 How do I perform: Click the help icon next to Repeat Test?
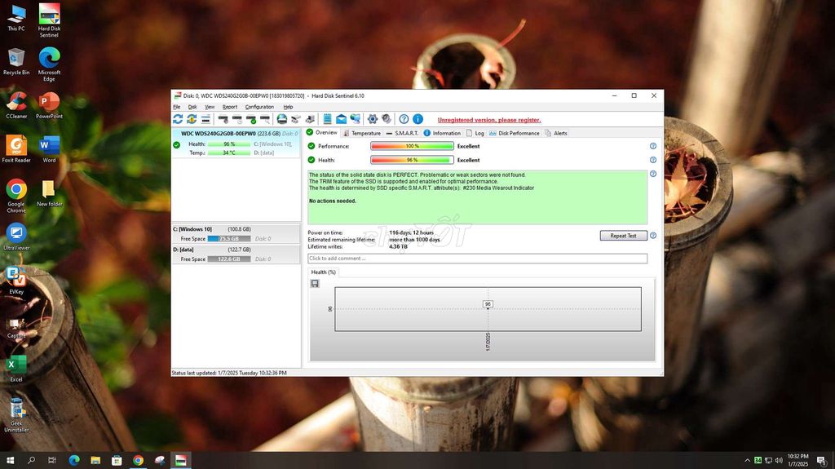point(653,236)
